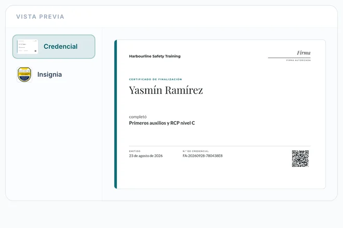The width and height of the screenshot is (343, 228).
Task: Click the N.º de credencial label
Action: pyautogui.click(x=196, y=151)
